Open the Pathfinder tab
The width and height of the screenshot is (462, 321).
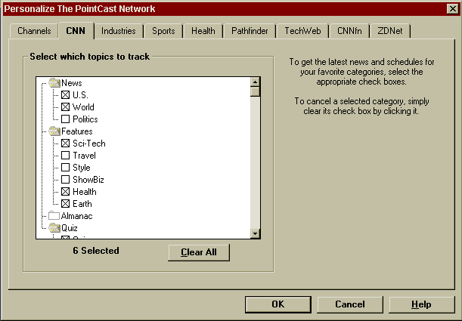249,31
